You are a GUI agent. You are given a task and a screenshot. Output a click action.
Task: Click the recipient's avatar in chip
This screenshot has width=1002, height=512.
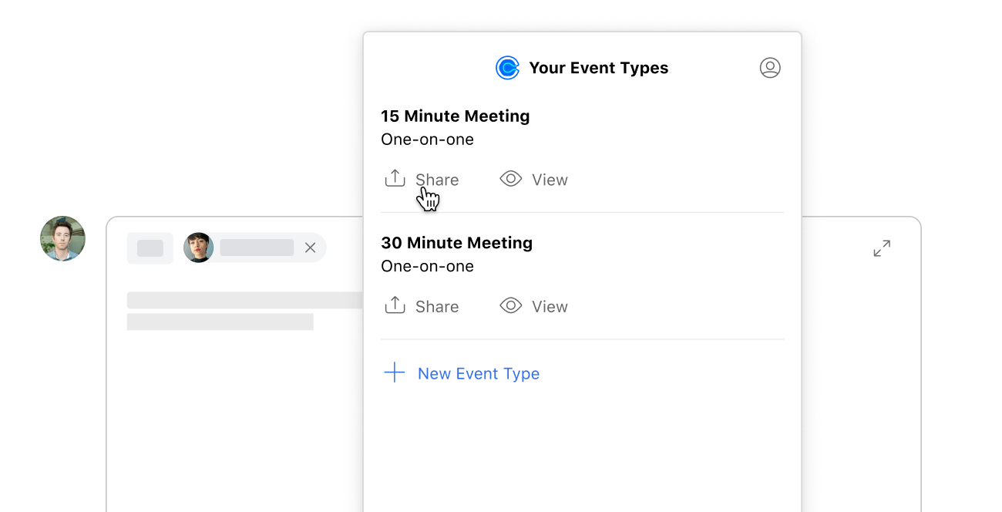(198, 248)
